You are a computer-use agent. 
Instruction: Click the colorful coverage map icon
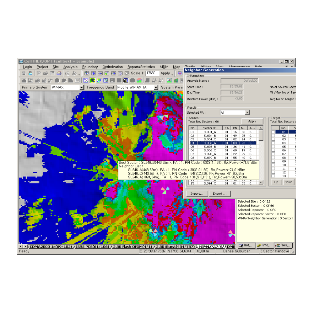coord(92,81)
